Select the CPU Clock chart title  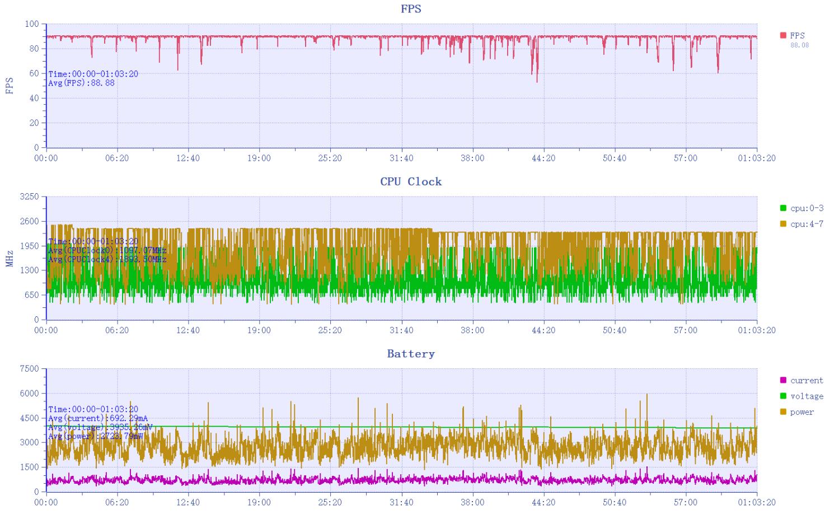point(411,181)
